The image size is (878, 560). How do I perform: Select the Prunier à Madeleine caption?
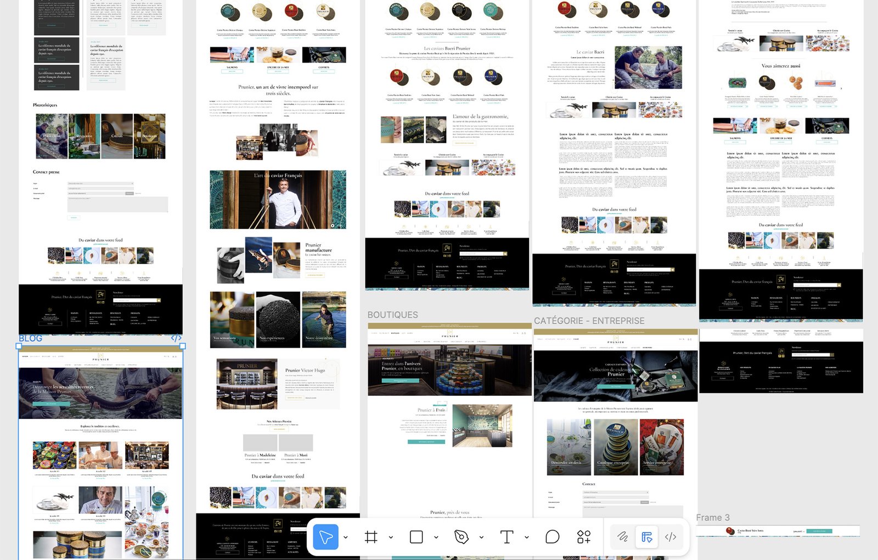tap(260, 455)
